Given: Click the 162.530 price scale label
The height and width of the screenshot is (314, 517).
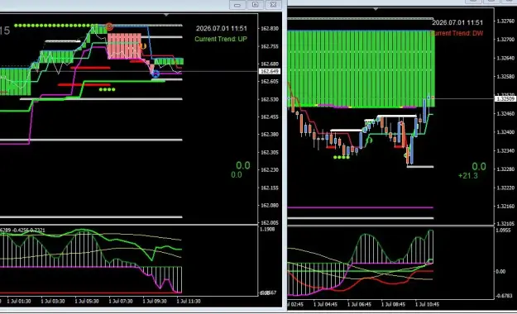Looking at the screenshot, I should [x=270, y=99].
